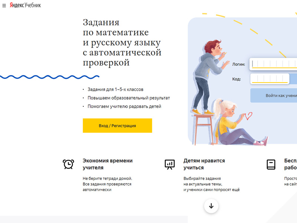The image size is (297, 223).
Task: Click the alarm clock icon
Action: (68, 164)
